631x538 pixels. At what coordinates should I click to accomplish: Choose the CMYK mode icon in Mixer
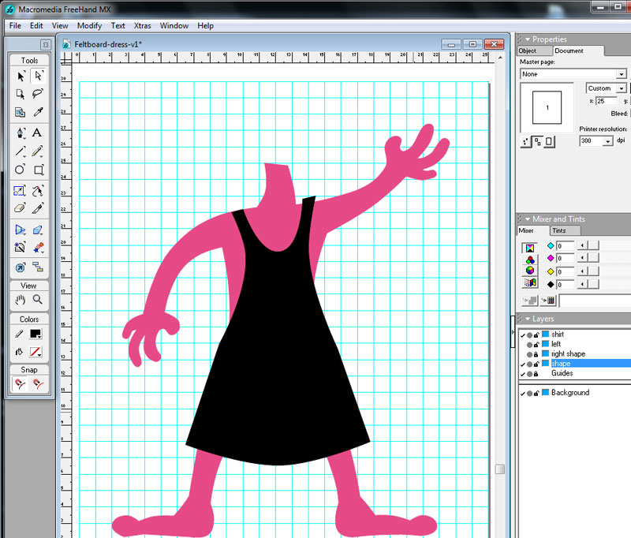[x=529, y=247]
